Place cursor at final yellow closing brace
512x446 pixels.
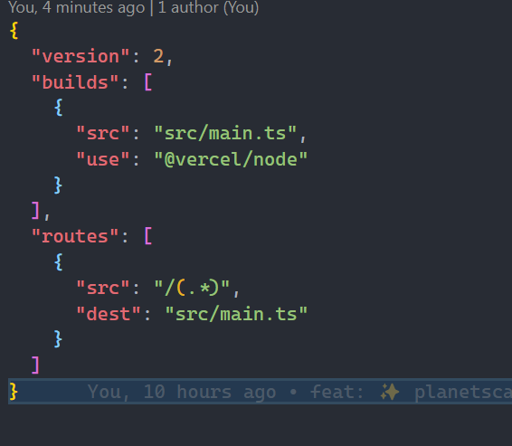coord(14,391)
